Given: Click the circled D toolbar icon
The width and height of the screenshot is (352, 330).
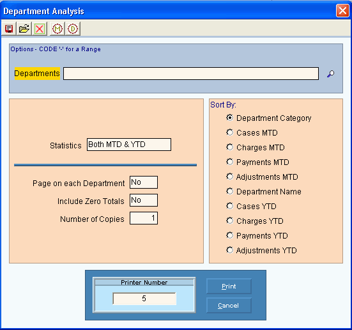Looking at the screenshot, I should click(x=73, y=29).
